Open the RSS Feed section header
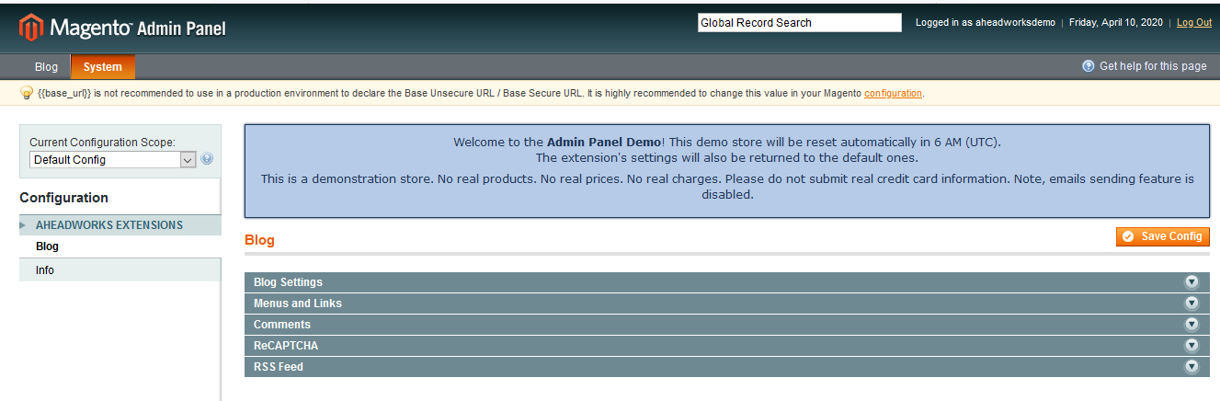 click(727, 367)
